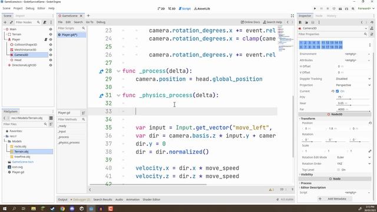Pause the running project

click(x=321, y=9)
